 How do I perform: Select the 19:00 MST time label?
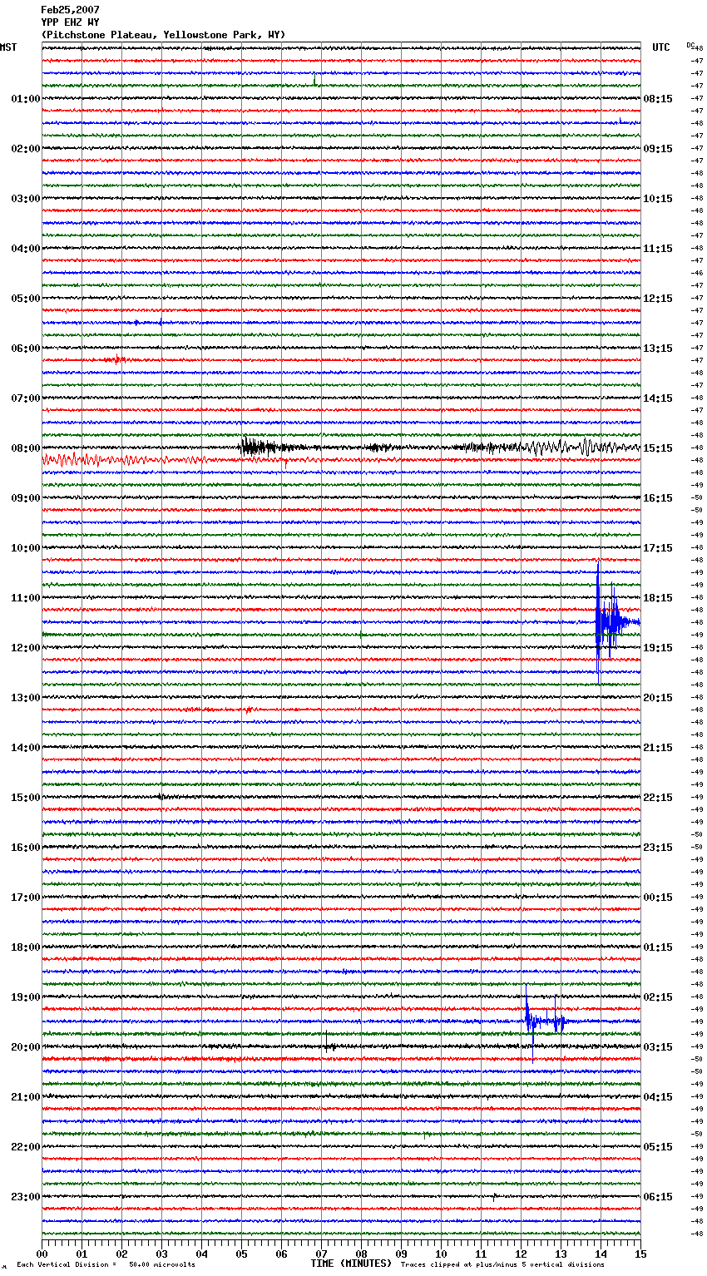(26, 997)
